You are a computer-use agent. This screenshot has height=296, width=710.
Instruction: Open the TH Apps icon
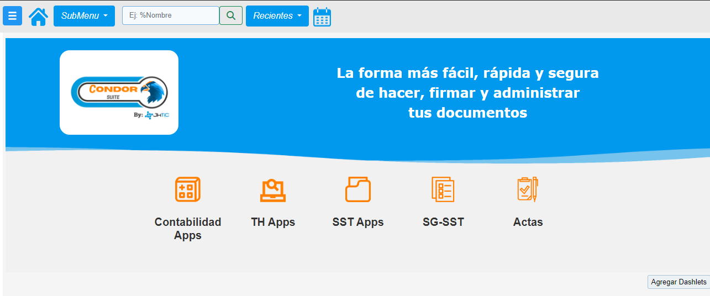[273, 191]
